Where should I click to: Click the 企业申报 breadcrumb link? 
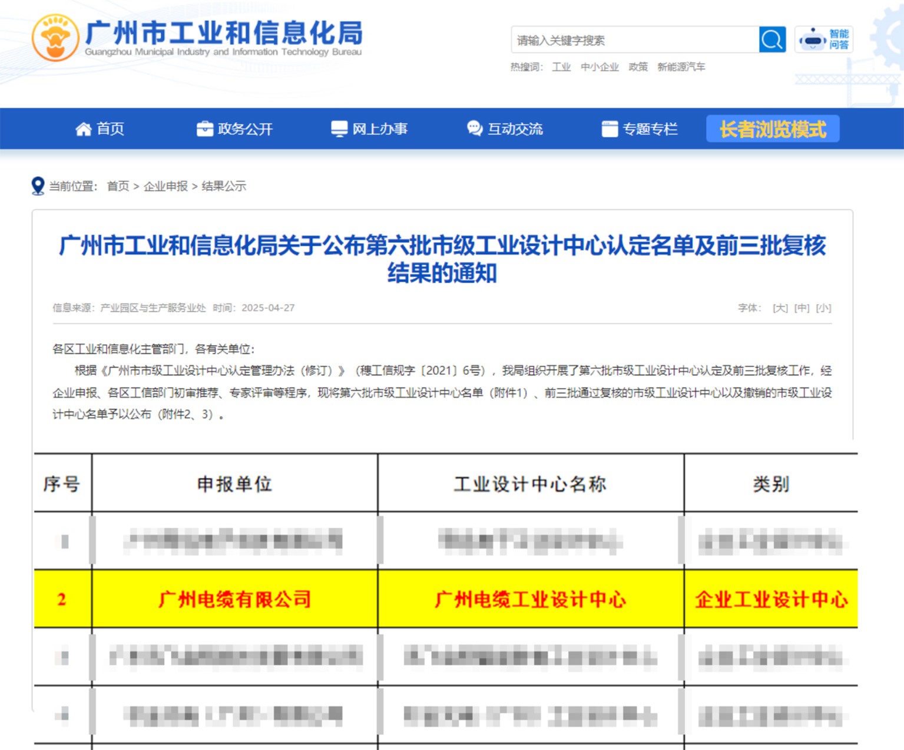point(165,186)
